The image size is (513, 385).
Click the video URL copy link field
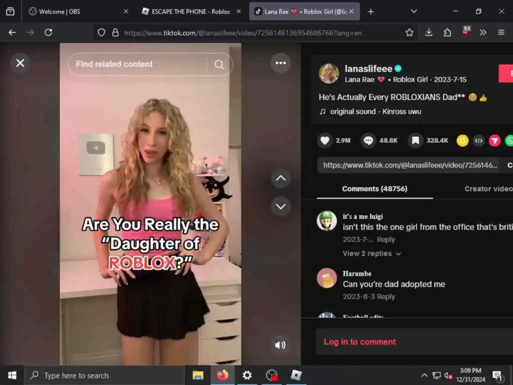point(410,165)
